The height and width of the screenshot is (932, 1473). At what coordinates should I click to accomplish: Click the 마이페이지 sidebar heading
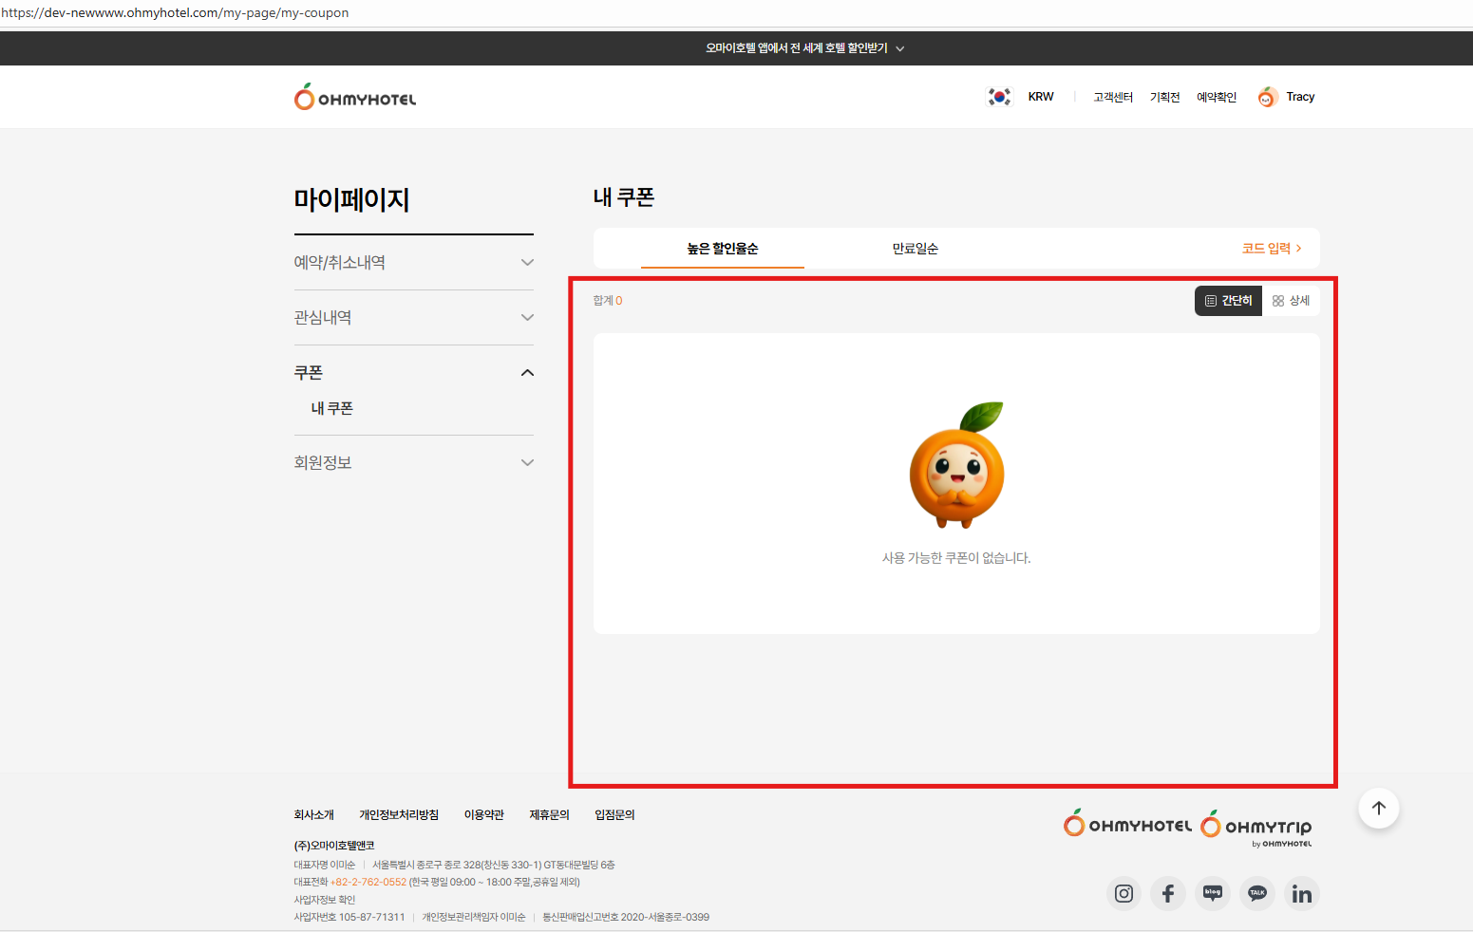pos(351,200)
